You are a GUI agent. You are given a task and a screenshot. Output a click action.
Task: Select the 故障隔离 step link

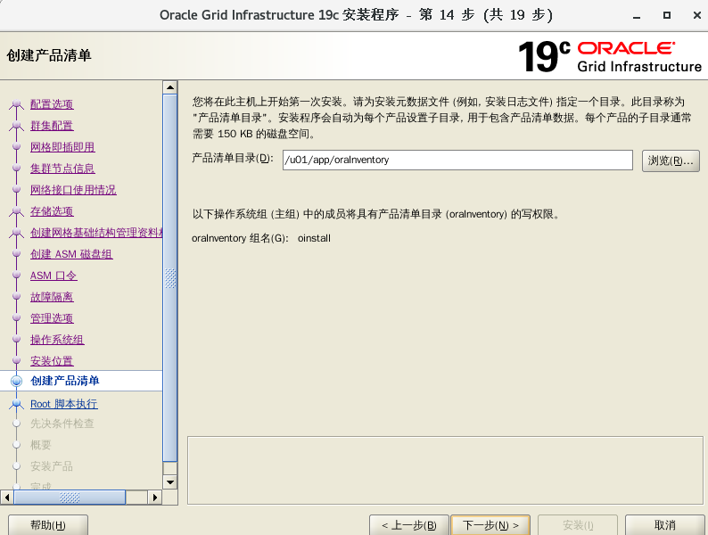point(52,297)
